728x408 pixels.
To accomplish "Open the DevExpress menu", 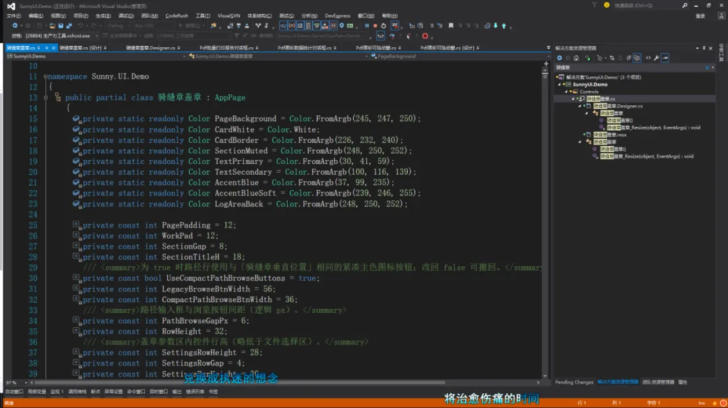I will (338, 16).
